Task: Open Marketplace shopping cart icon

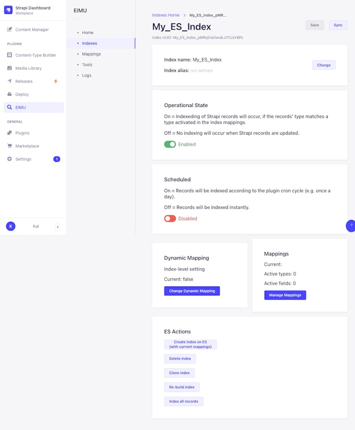Action: click(9, 146)
